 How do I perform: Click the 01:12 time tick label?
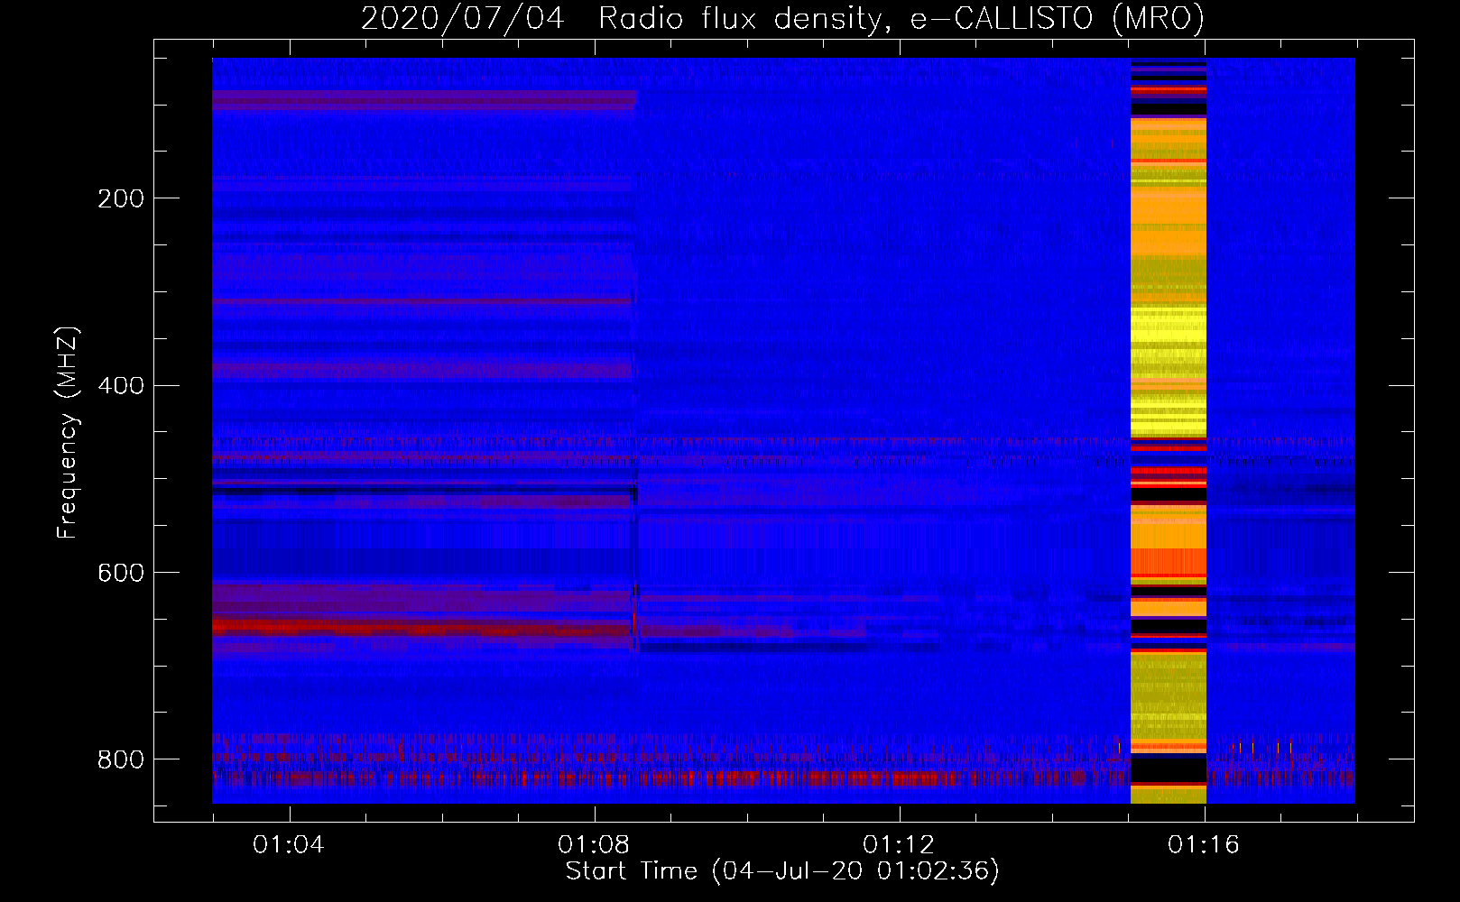click(x=899, y=845)
